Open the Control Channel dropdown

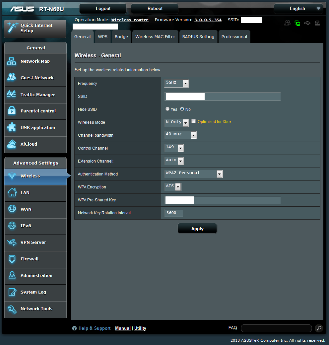tap(174, 148)
